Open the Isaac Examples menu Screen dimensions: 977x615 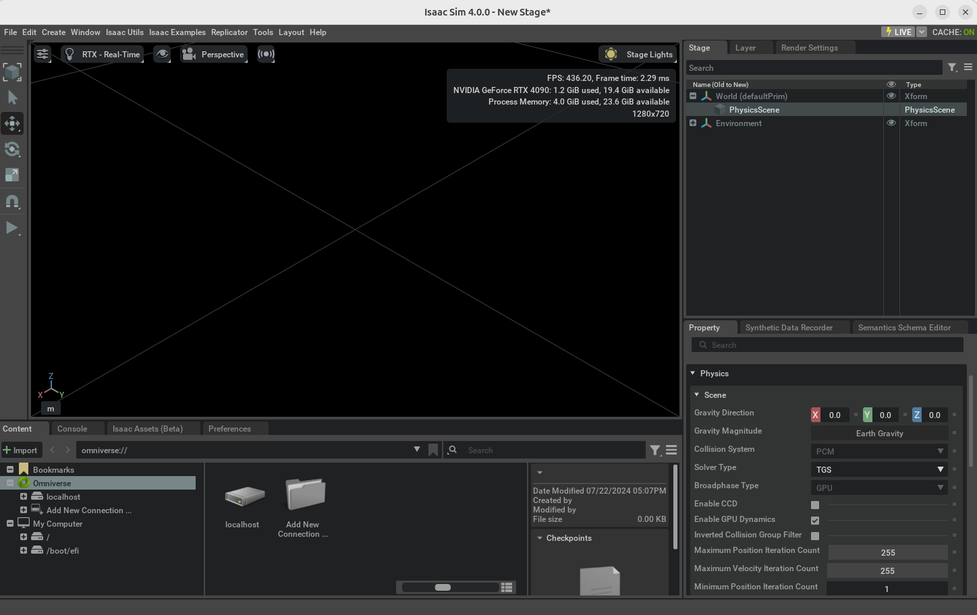point(177,32)
